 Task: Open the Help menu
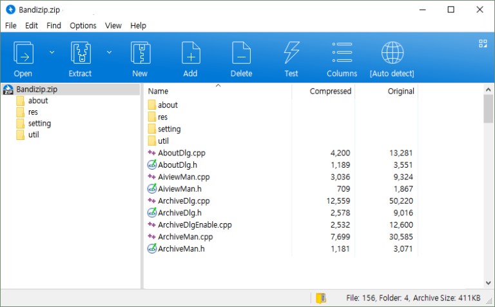[138, 26]
